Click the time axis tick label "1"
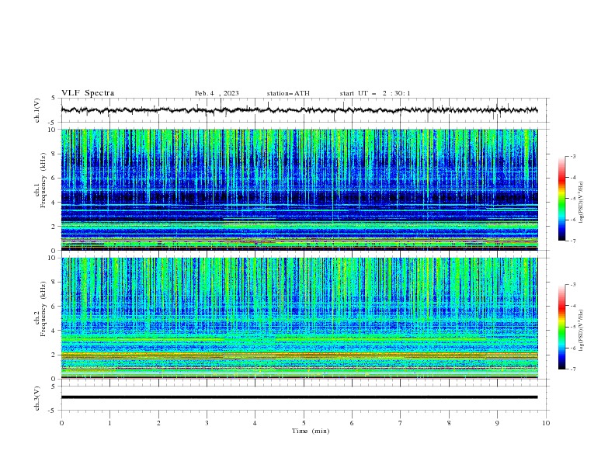 click(x=109, y=423)
